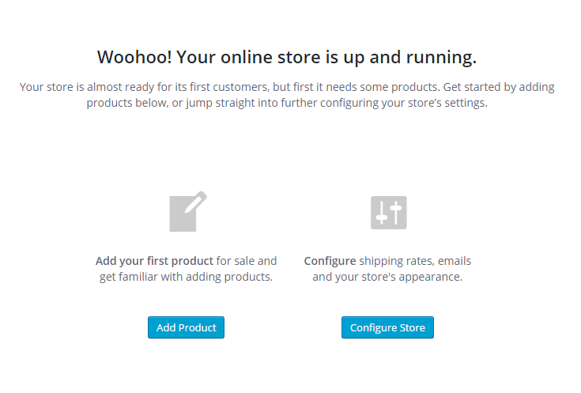Viewport: 581px width, 393px height.
Task: Open store settings via Configure Store button
Action: (387, 327)
